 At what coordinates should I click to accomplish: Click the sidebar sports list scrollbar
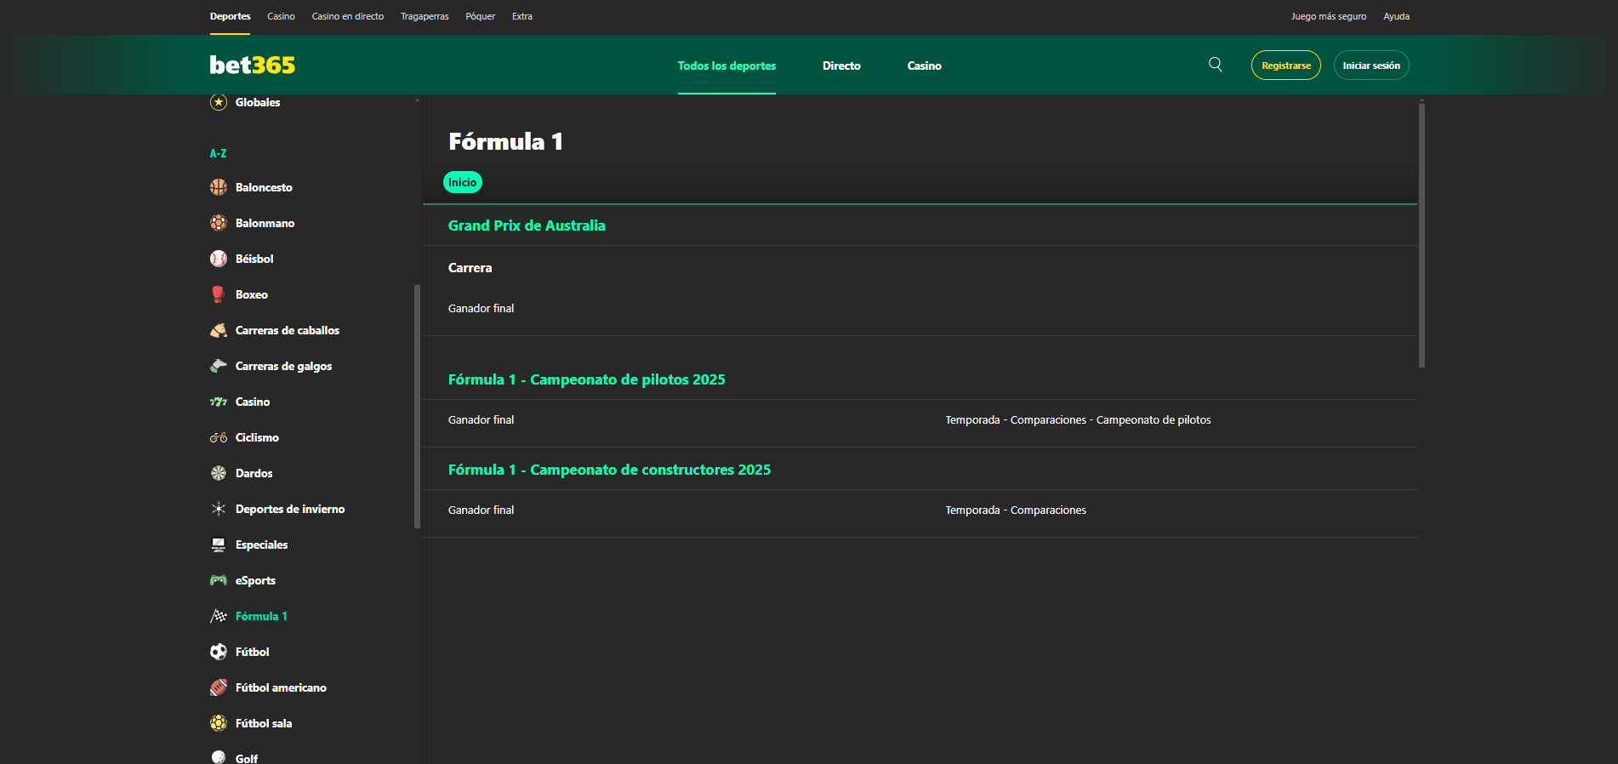[417, 406]
